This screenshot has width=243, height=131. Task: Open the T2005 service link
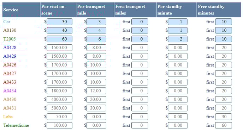coord(10,39)
